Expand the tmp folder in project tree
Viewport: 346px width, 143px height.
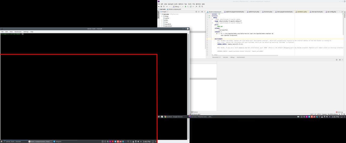click(x=162, y=22)
